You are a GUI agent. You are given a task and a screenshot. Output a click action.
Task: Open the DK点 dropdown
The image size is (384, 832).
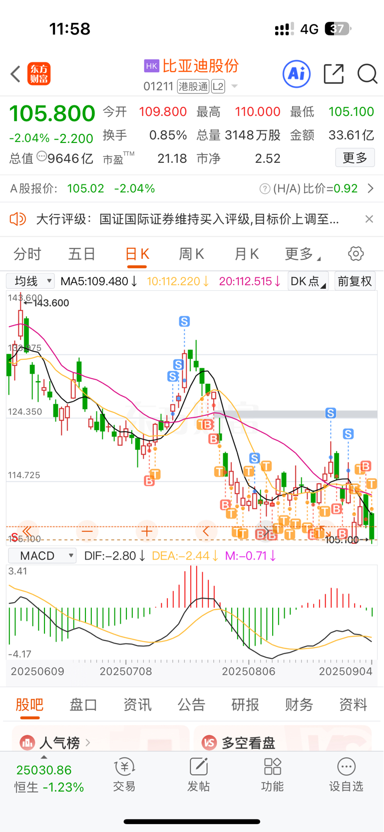click(308, 281)
